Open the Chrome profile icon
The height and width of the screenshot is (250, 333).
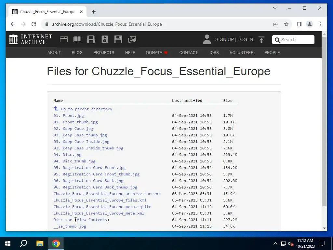(x=310, y=24)
